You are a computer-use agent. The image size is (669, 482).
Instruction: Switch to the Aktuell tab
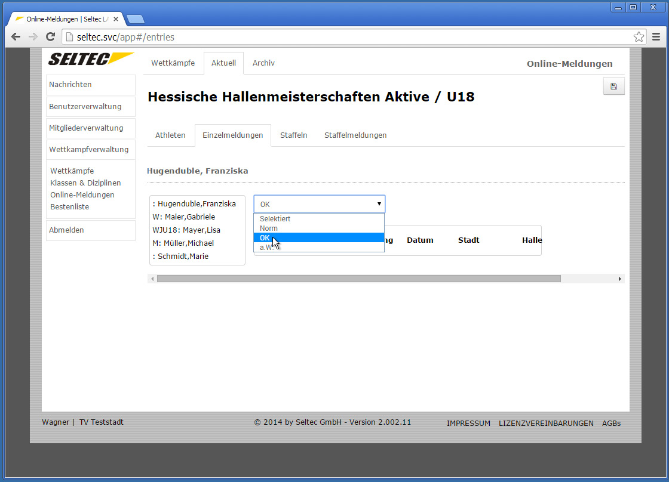tap(223, 63)
